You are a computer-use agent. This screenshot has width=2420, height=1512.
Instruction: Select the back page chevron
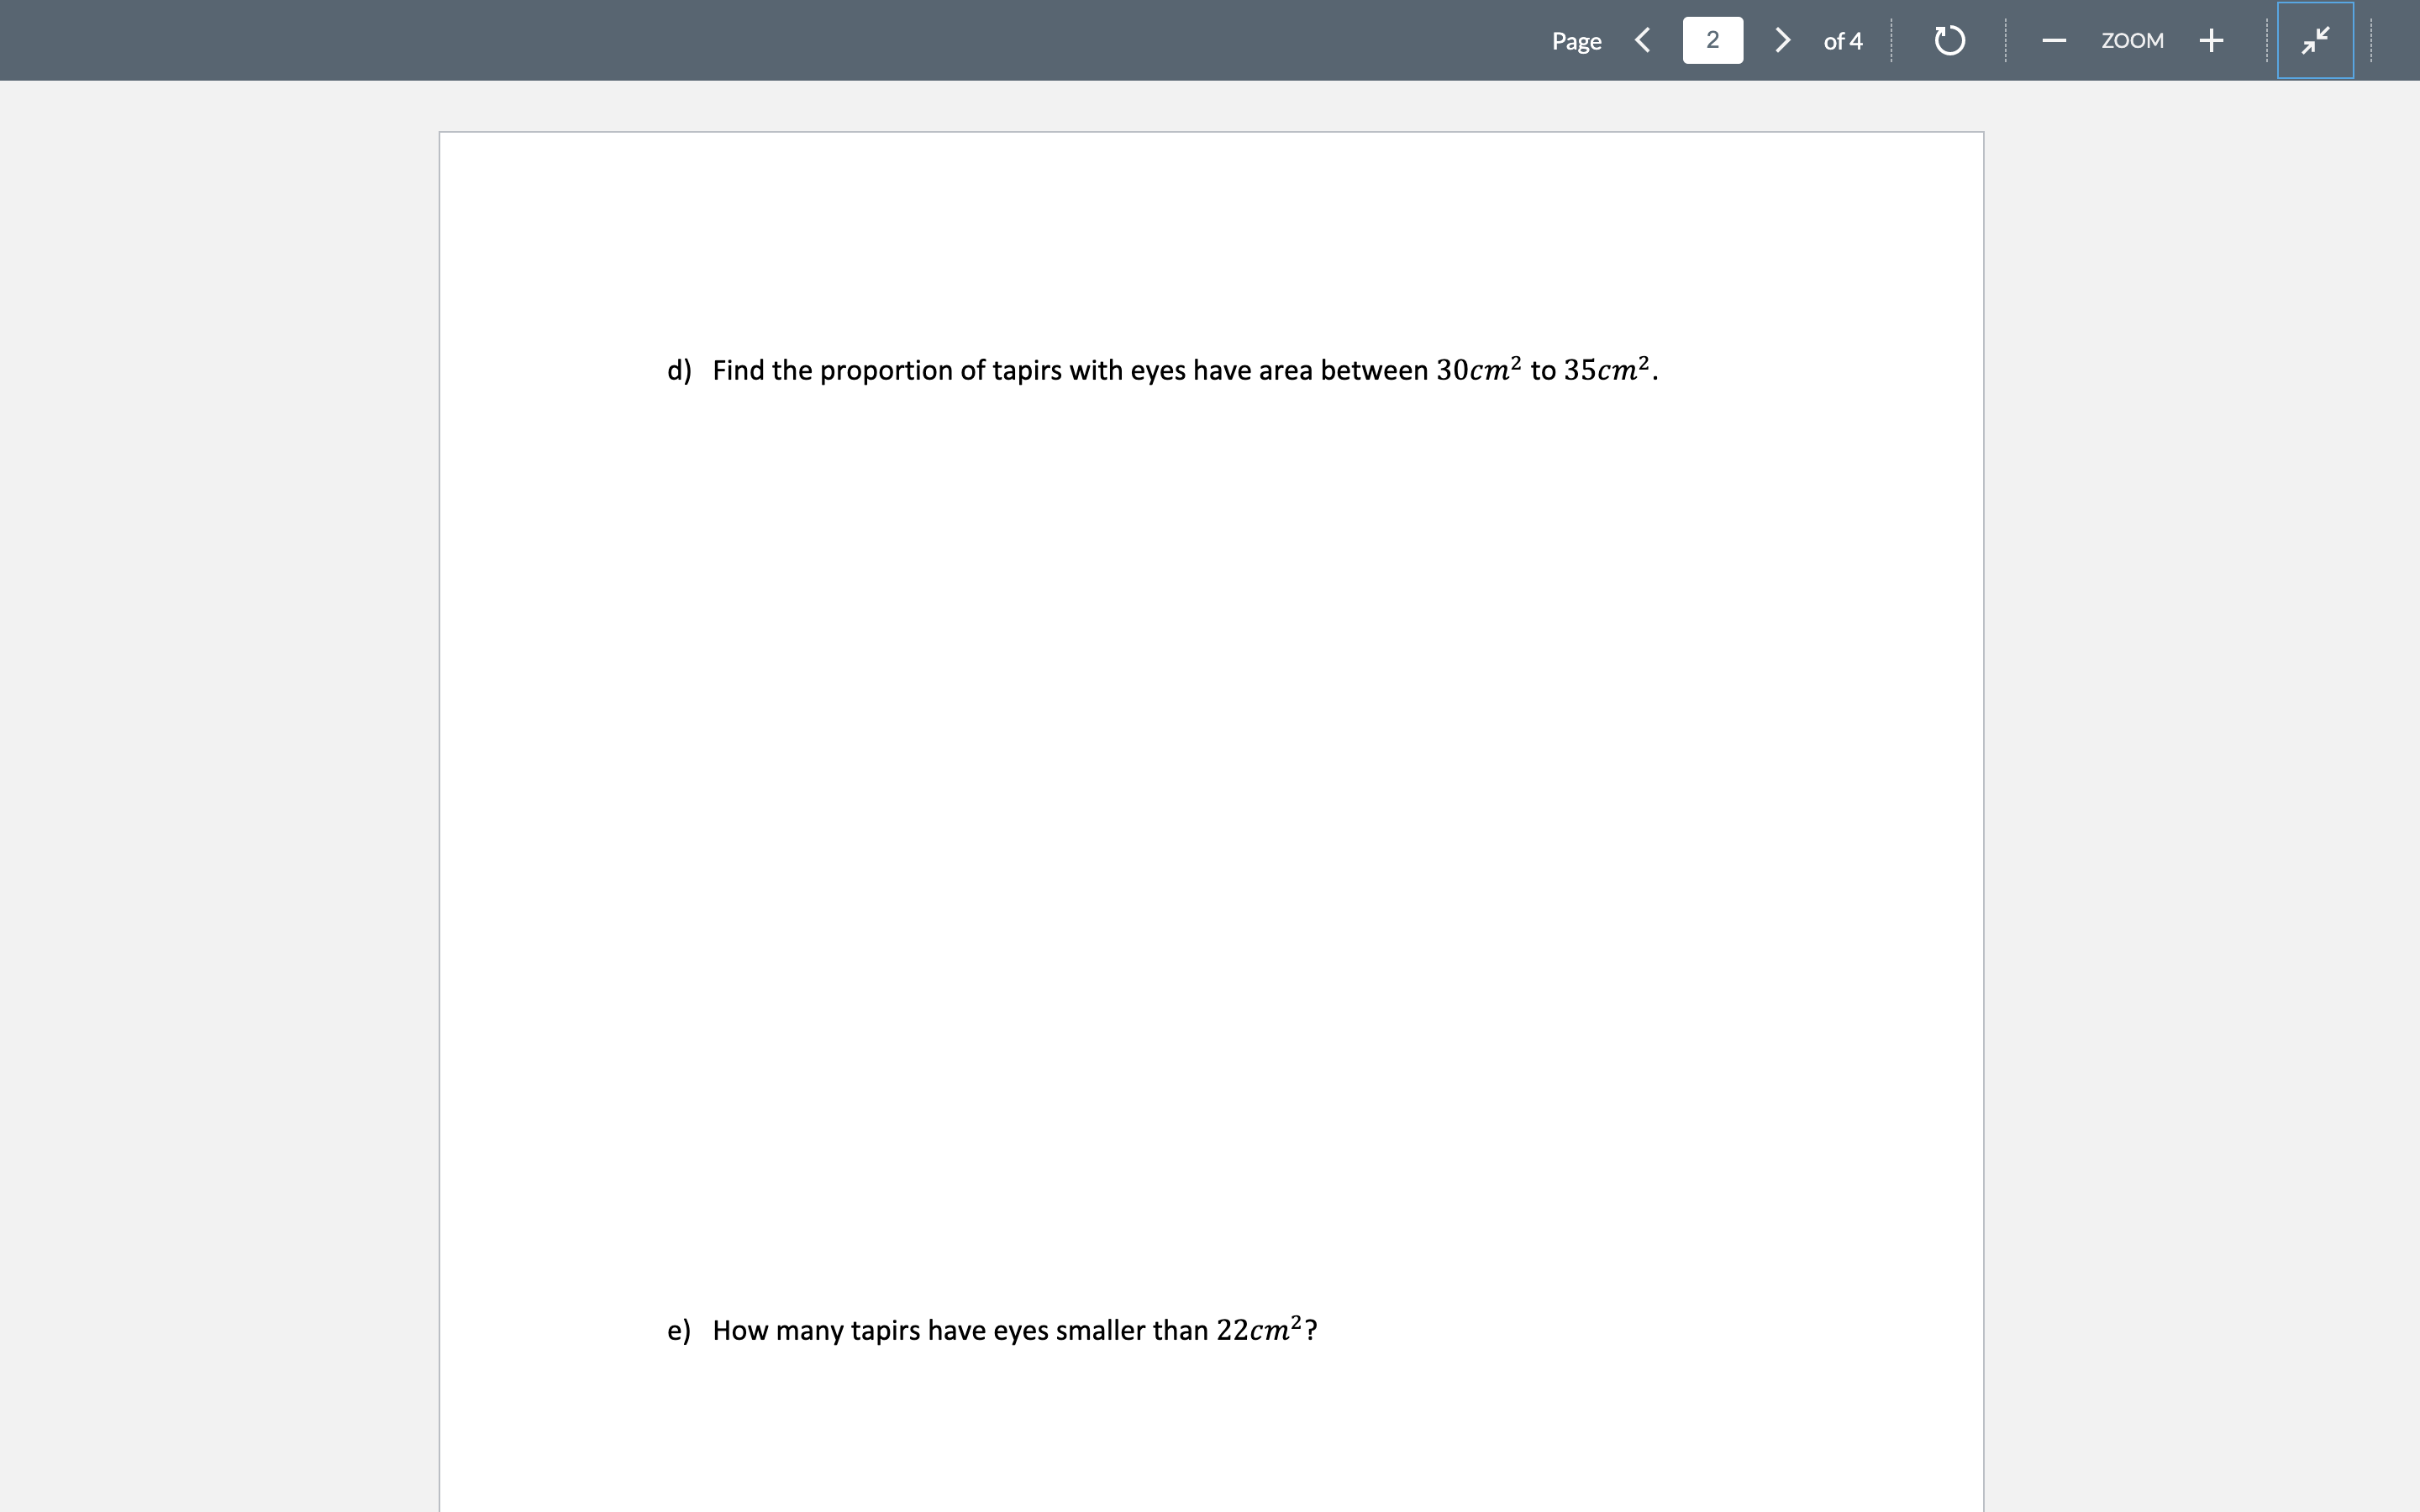[x=1643, y=40]
